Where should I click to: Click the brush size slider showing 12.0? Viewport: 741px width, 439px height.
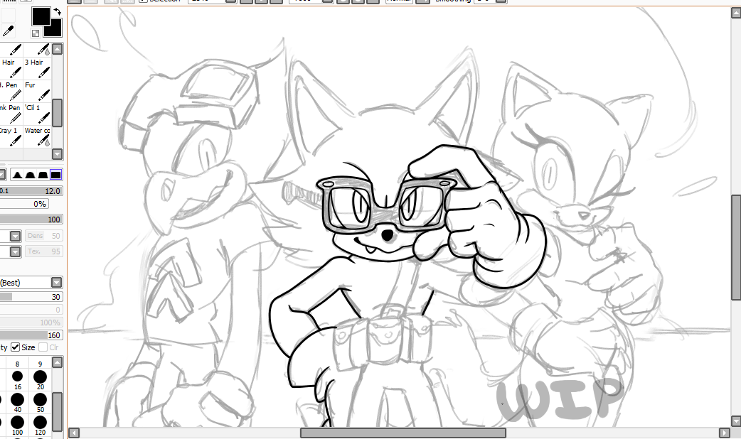[31, 190]
